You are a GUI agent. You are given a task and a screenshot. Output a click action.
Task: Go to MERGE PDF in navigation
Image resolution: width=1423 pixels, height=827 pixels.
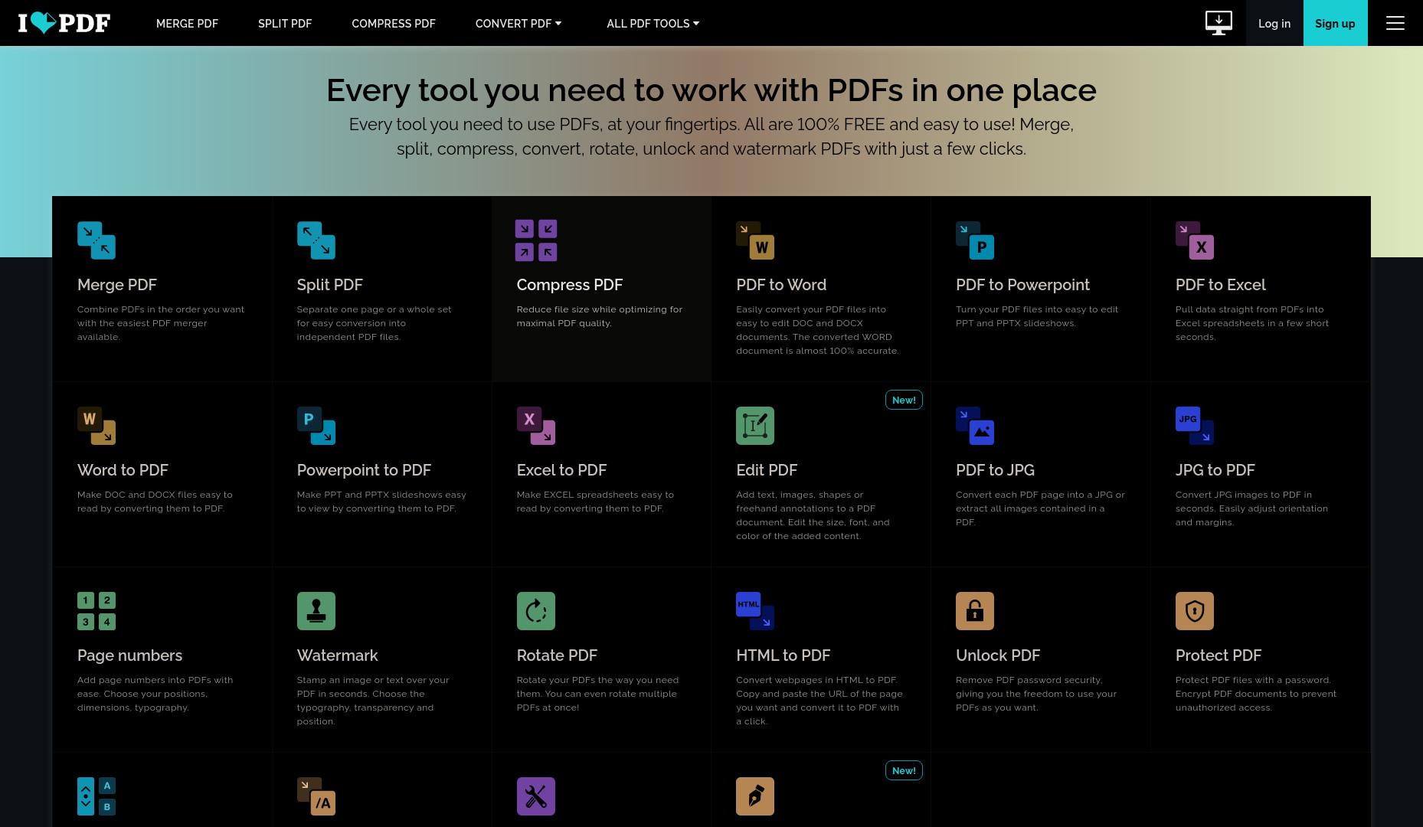click(187, 24)
